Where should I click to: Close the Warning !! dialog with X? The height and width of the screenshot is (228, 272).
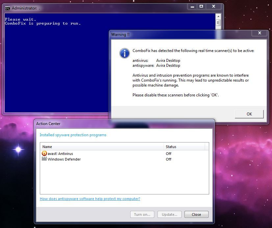pyautogui.click(x=260, y=33)
